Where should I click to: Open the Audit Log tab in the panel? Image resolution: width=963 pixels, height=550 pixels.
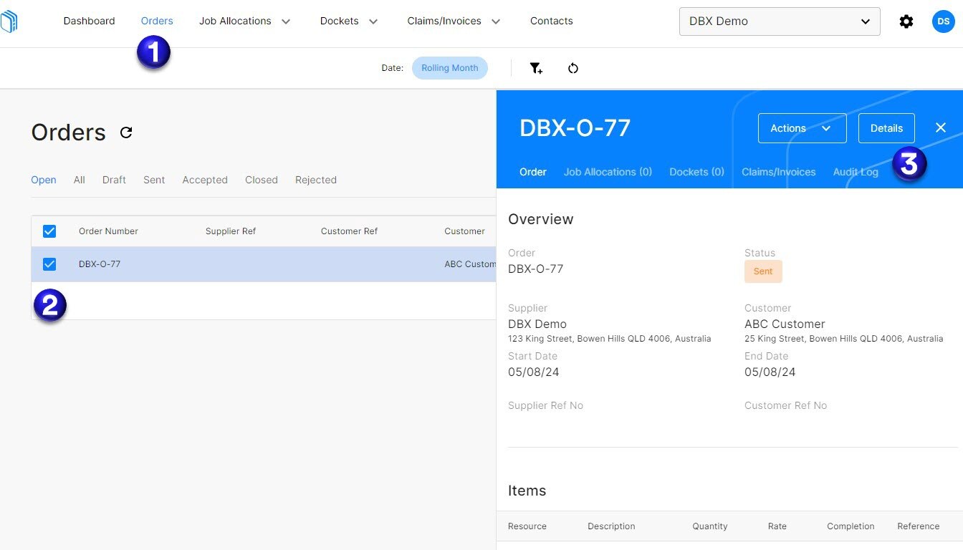click(x=855, y=172)
